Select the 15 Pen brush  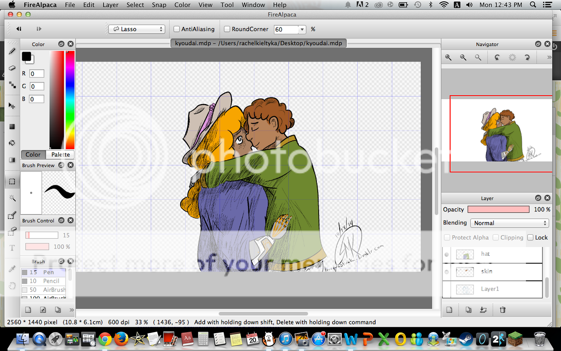tap(44, 272)
